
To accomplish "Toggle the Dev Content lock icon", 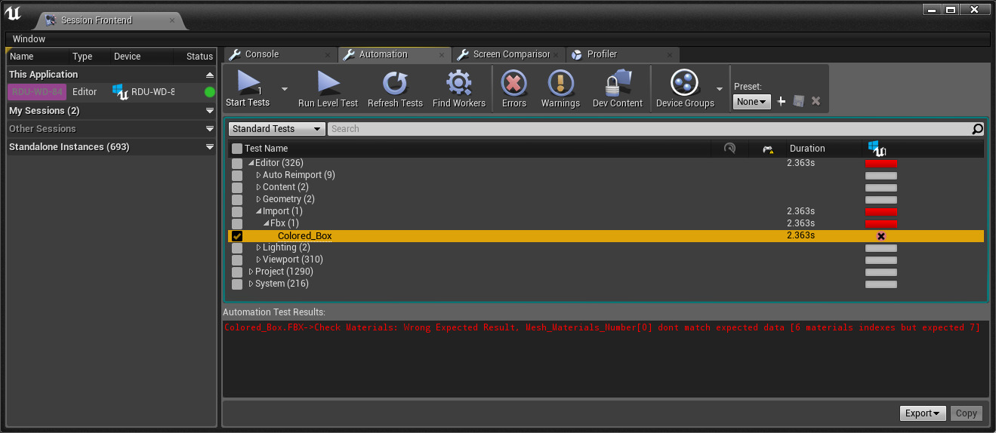I will (617, 82).
